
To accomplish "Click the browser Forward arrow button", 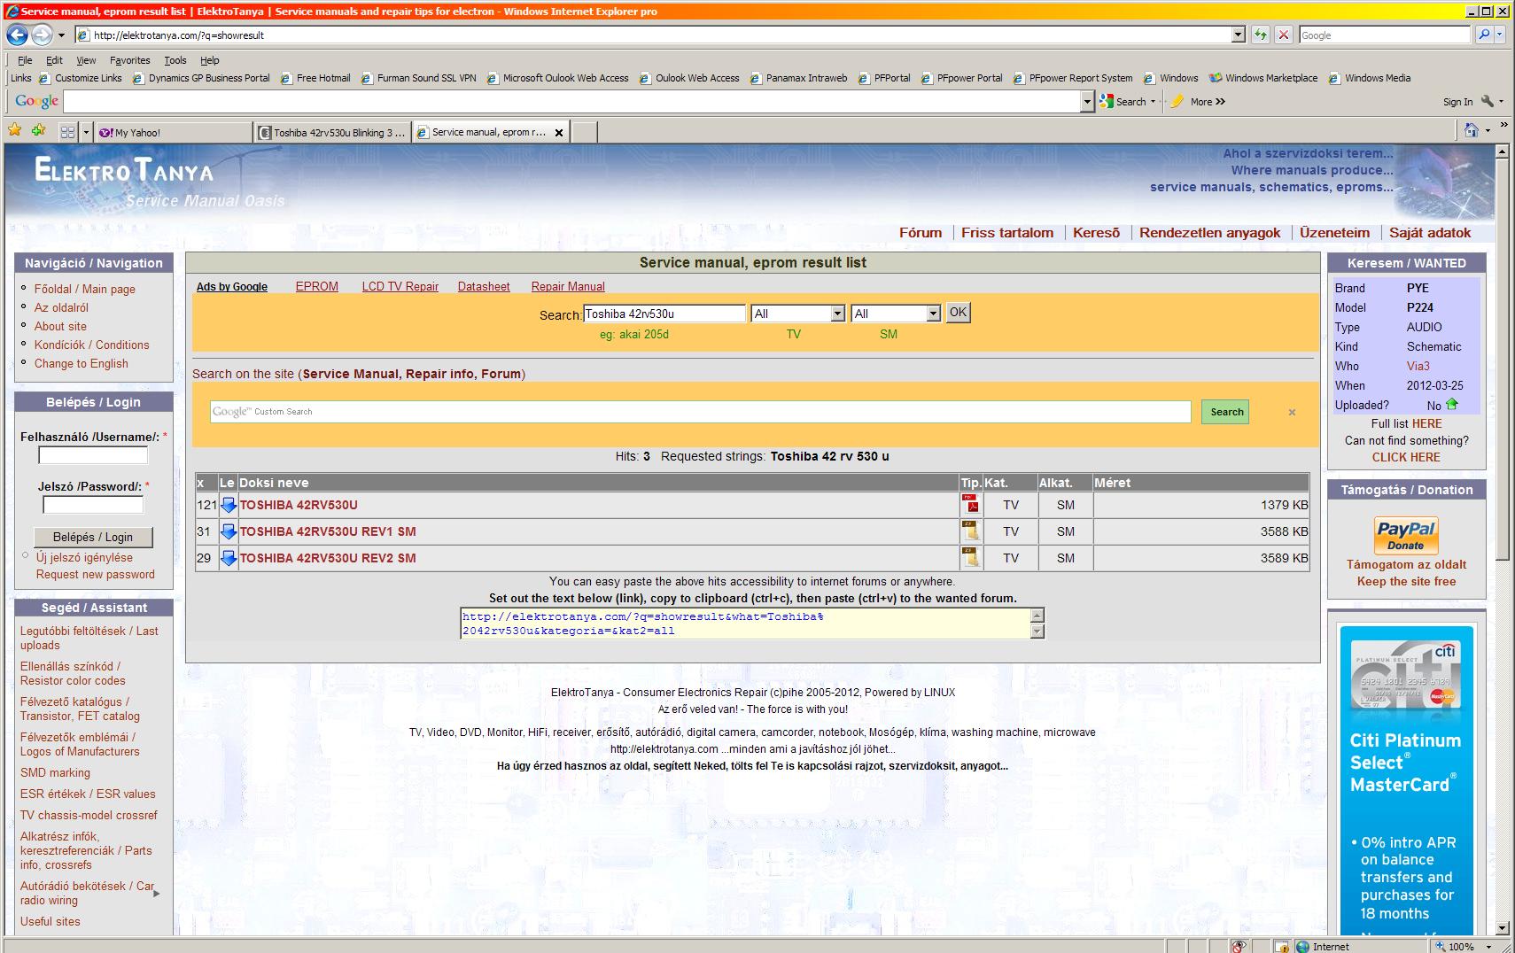I will pos(42,35).
